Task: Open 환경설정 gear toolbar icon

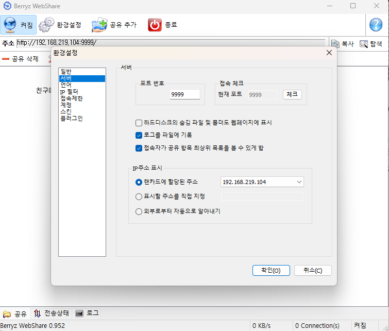Action: (x=46, y=25)
